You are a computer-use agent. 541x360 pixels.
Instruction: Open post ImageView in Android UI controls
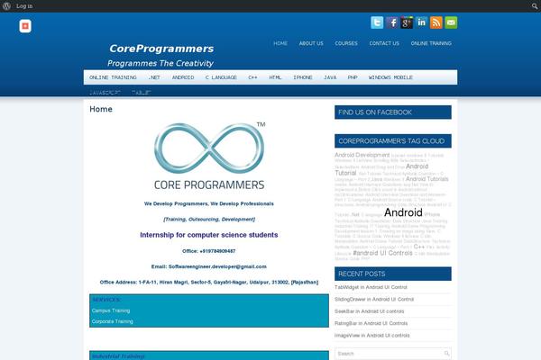click(x=371, y=336)
